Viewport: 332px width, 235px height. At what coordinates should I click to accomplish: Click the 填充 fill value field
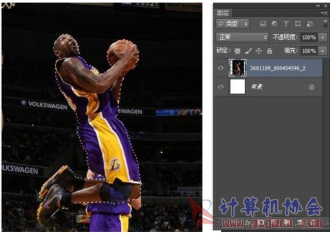point(309,51)
